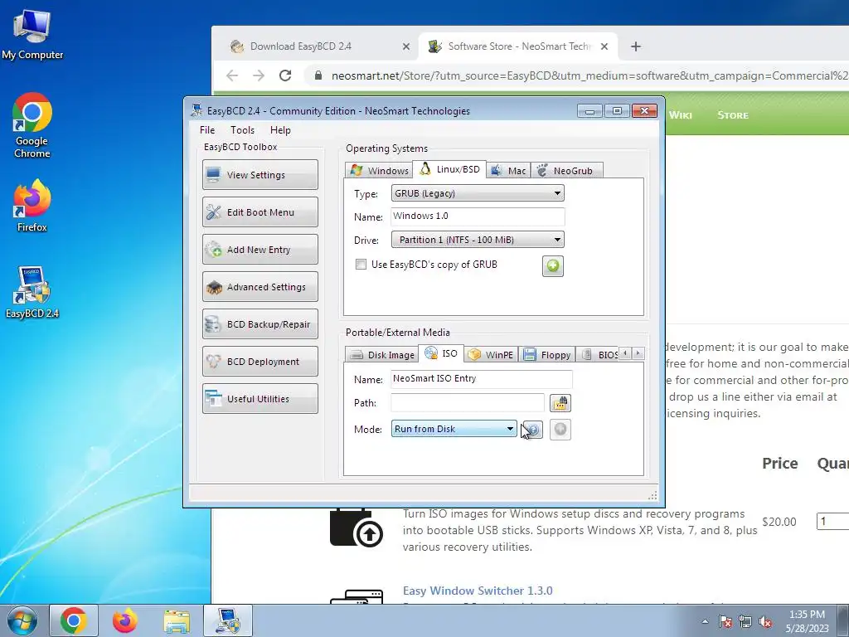Click Chrome icon in the taskbar
Viewport: 849px width, 637px height.
click(74, 620)
